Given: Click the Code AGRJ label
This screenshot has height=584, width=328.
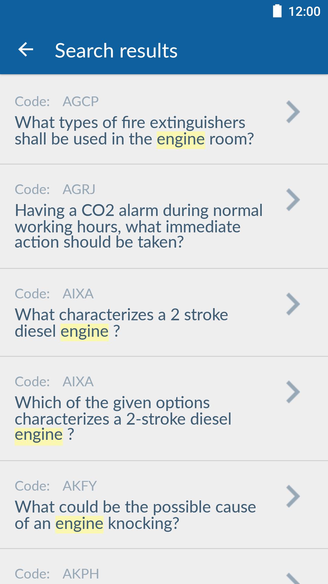Looking at the screenshot, I should point(55,189).
